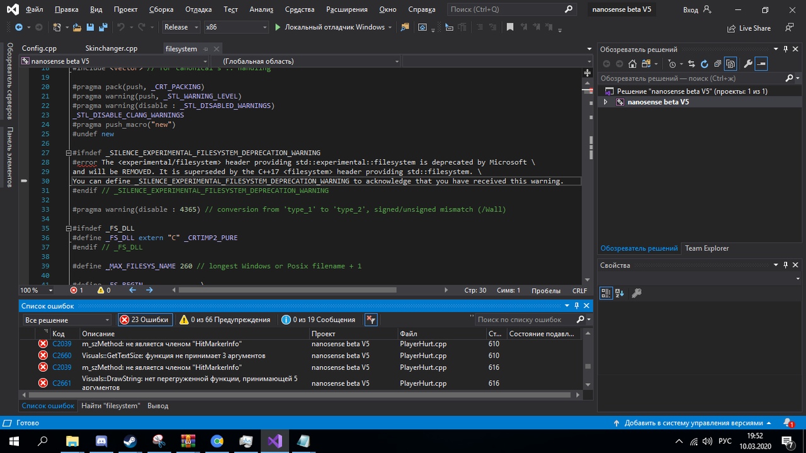This screenshot has height=453, width=806.
Task: Open error code C2660 link
Action: pos(62,355)
